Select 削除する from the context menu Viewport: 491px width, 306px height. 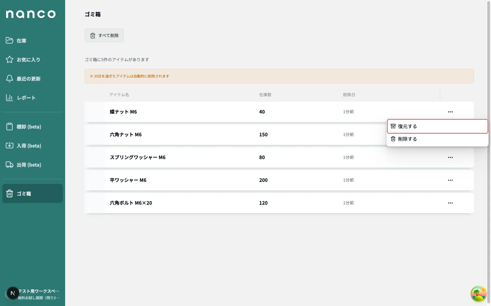(x=437, y=139)
